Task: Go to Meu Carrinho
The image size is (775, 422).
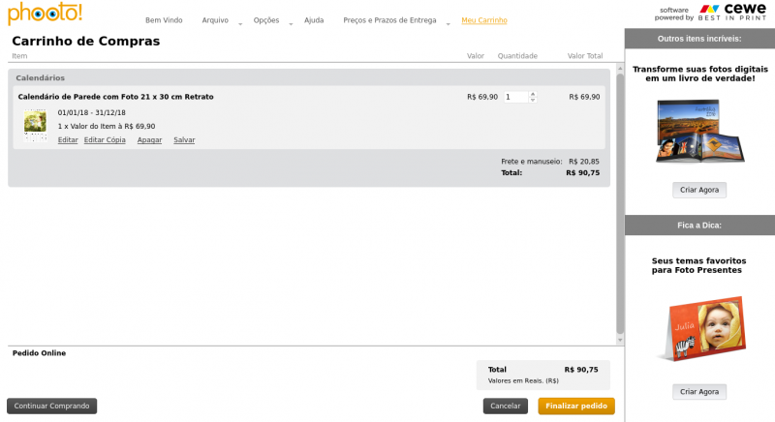Action: pos(483,20)
